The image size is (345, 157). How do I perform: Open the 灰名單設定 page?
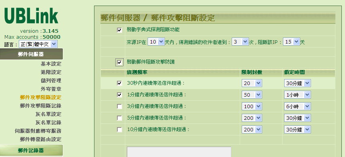pos(48,114)
